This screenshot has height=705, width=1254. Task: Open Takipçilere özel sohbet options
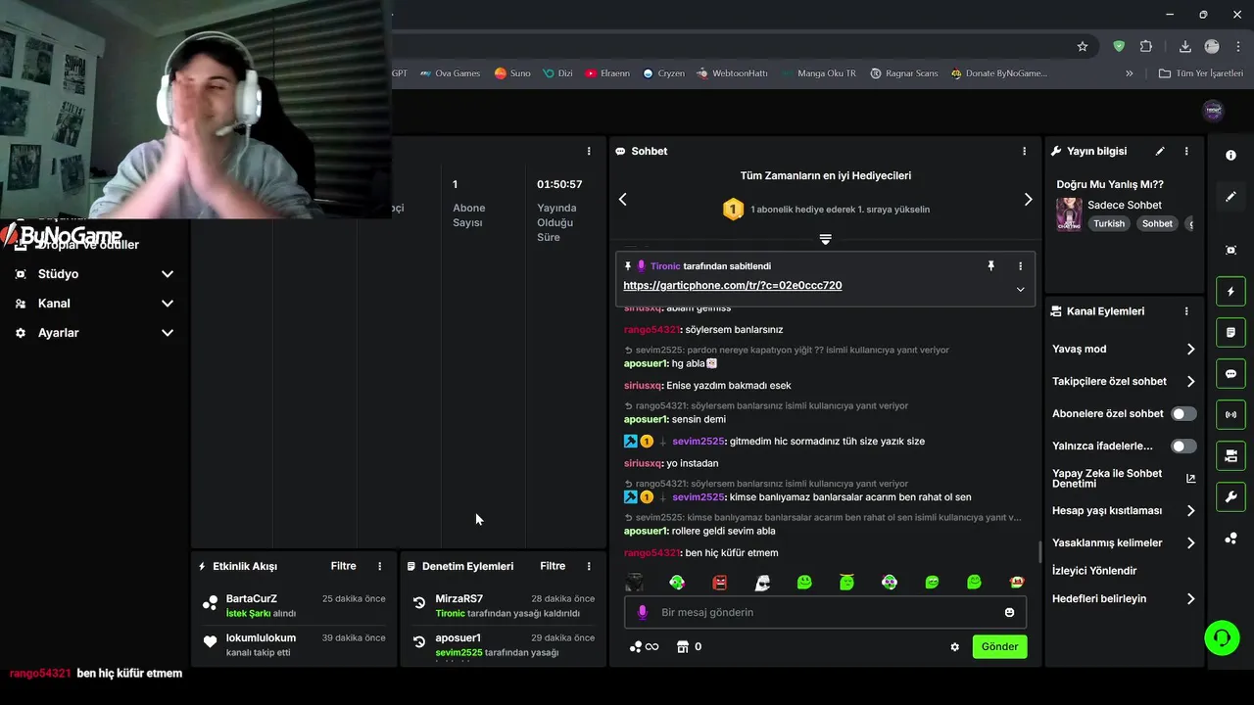(x=1190, y=381)
